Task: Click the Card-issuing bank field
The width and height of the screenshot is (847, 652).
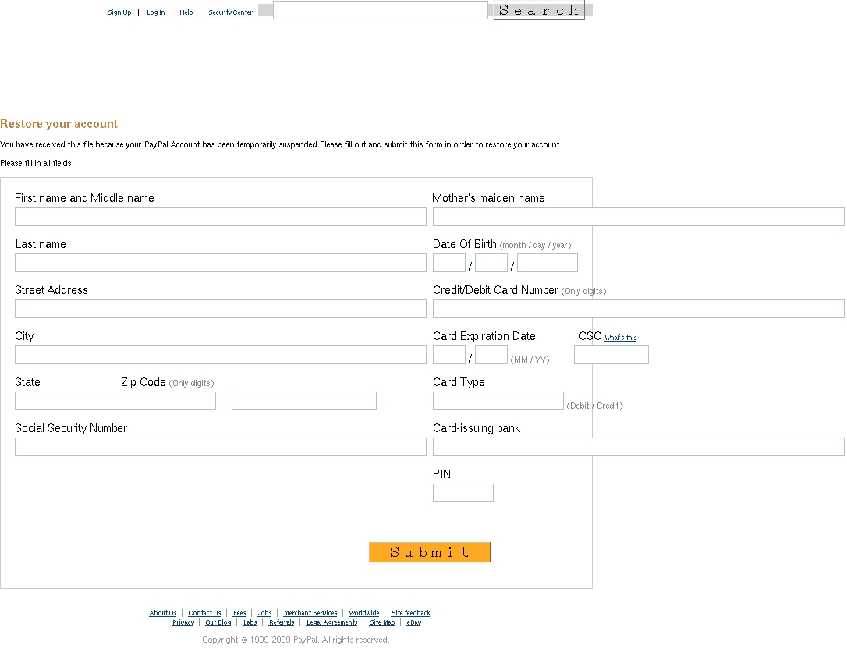Action: coord(639,447)
